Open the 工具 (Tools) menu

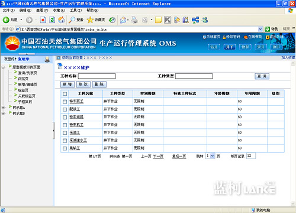76,10
